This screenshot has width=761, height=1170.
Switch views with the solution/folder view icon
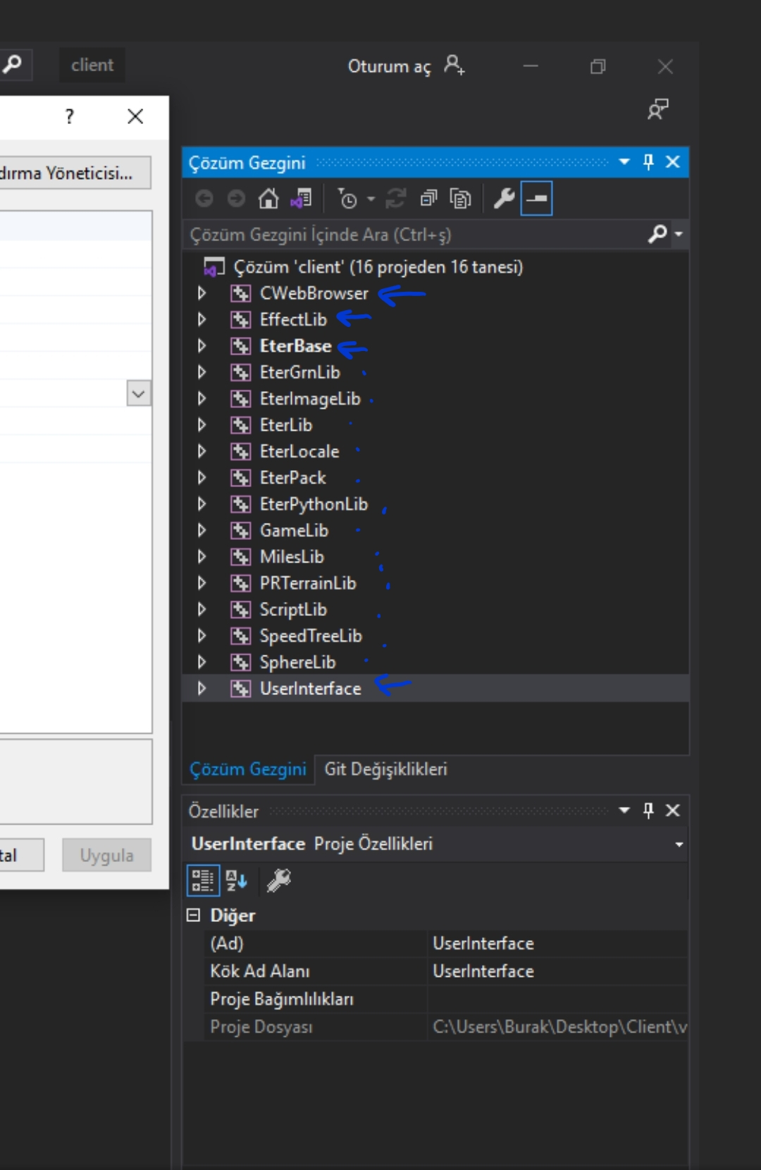(301, 199)
